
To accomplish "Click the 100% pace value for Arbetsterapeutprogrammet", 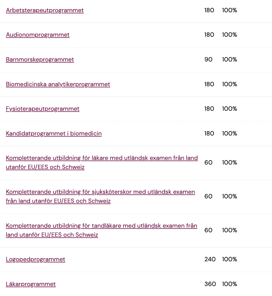I will click(230, 10).
